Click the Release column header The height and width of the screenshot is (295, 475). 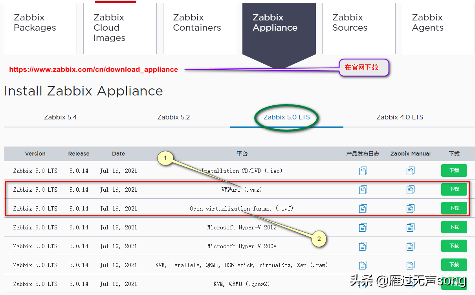point(79,154)
